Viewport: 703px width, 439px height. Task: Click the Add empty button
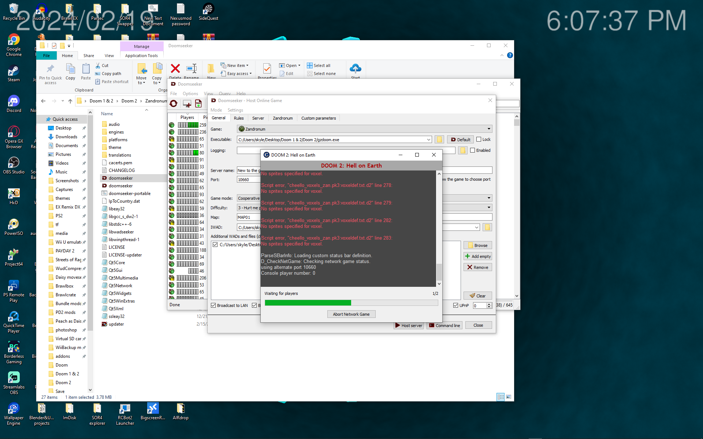point(478,256)
